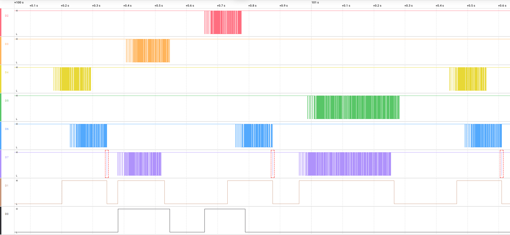Screen dimensions: 510x235
Task: Click the rightmost red dashed marker on D7
Action: click(502, 164)
